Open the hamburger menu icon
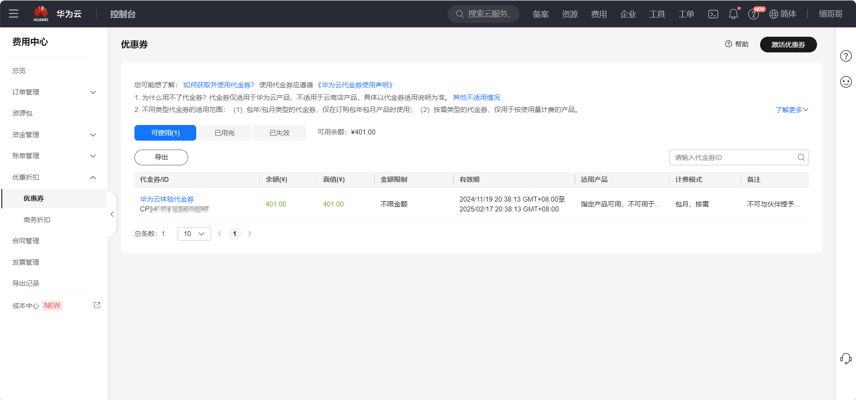The image size is (856, 400). click(13, 13)
